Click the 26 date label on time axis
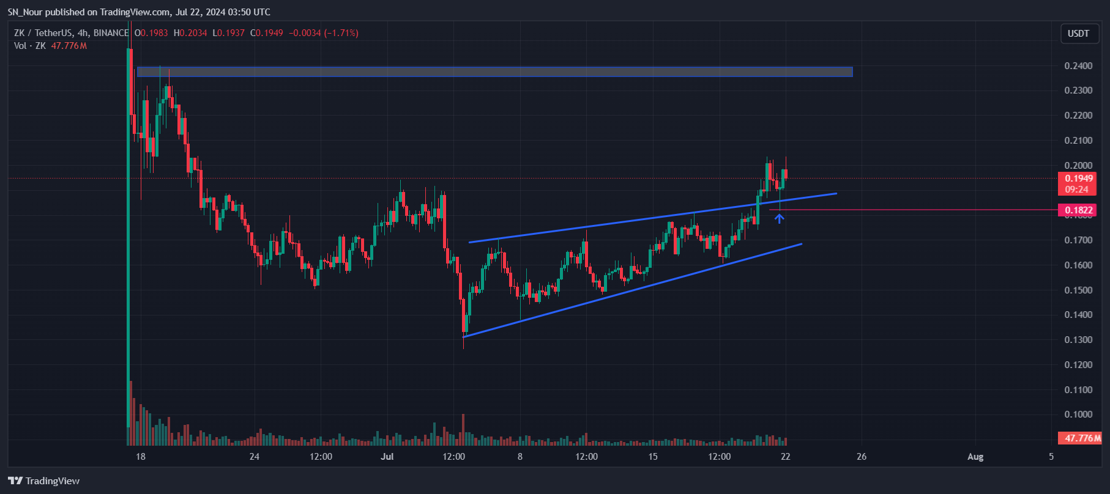The height and width of the screenshot is (494, 1110). coord(861,457)
